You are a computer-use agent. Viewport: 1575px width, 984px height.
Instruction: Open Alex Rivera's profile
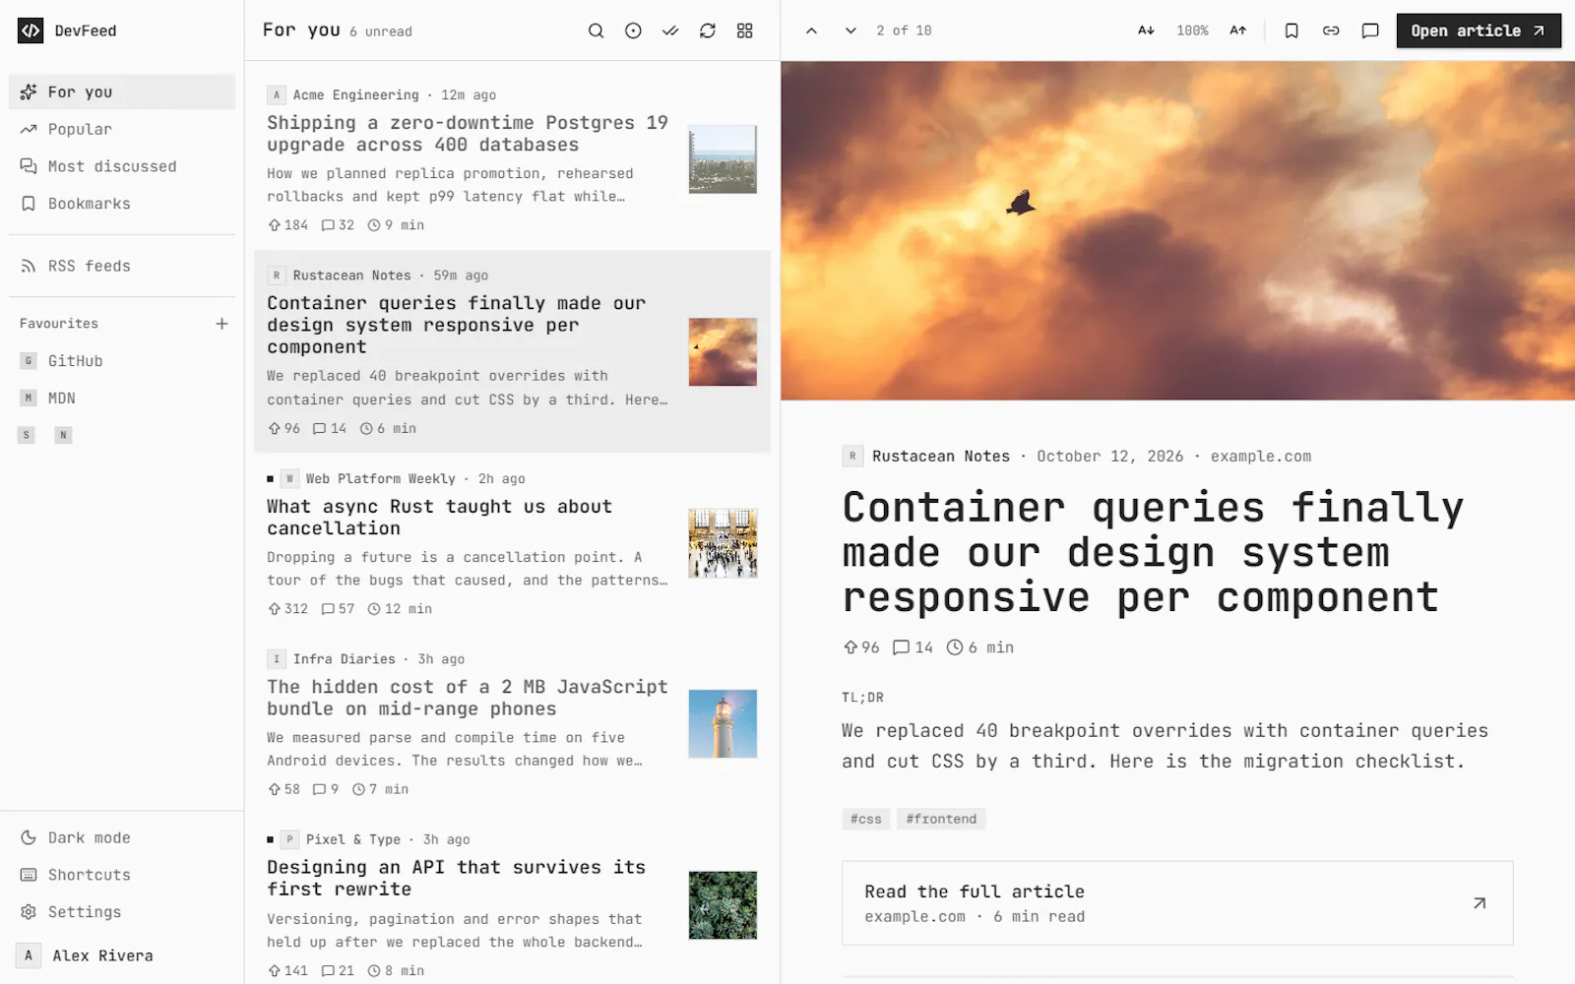tap(122, 955)
